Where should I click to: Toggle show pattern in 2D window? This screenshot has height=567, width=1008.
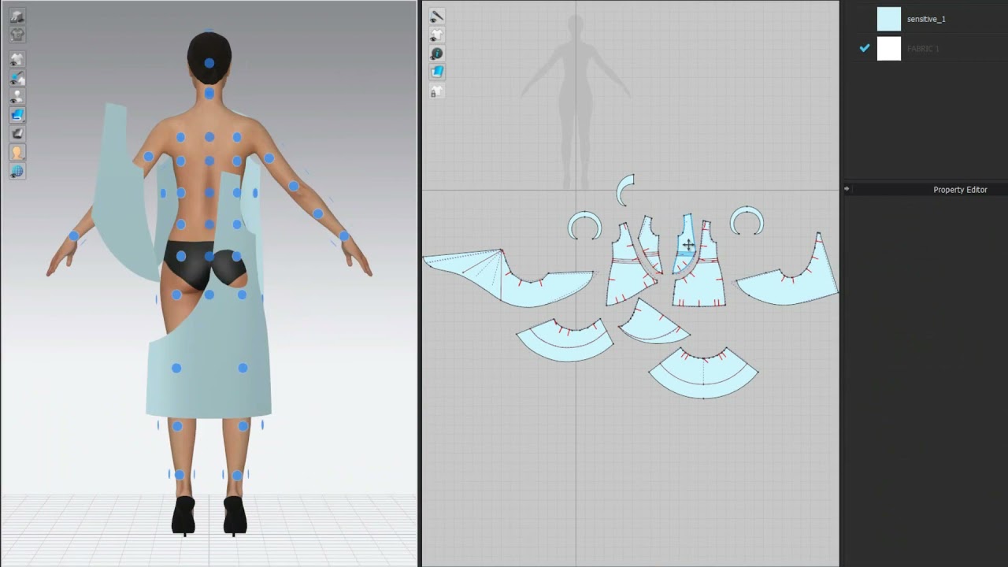point(436,35)
